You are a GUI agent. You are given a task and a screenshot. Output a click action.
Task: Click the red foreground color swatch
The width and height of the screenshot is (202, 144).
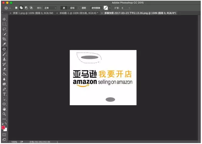click(x=3, y=127)
